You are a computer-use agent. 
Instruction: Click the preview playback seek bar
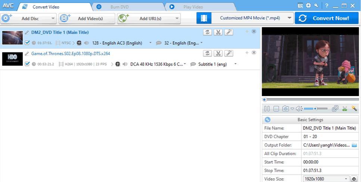click(310, 100)
